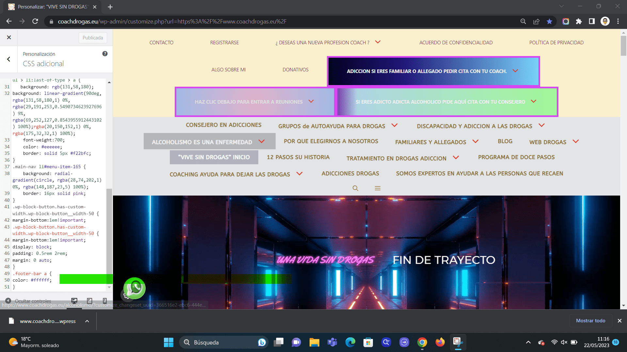Click the taskbar Búsqueda search box
The image size is (627, 352).
pos(224,342)
